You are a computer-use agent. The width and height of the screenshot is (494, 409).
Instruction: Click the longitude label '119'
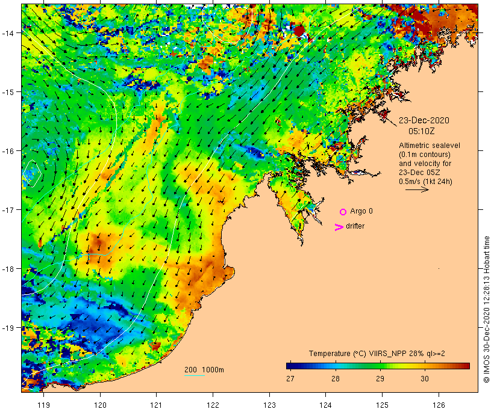pos(43,405)
